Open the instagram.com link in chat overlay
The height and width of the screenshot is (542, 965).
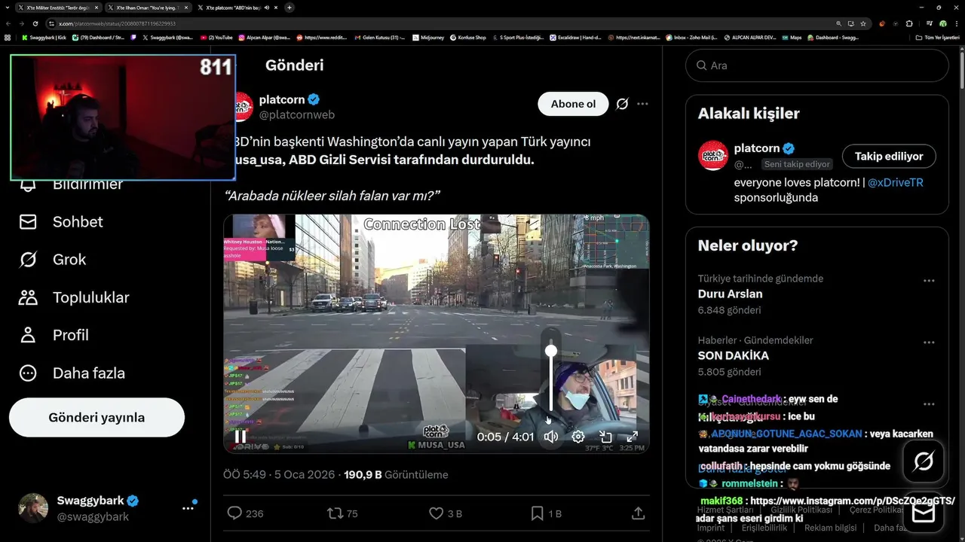point(853,501)
